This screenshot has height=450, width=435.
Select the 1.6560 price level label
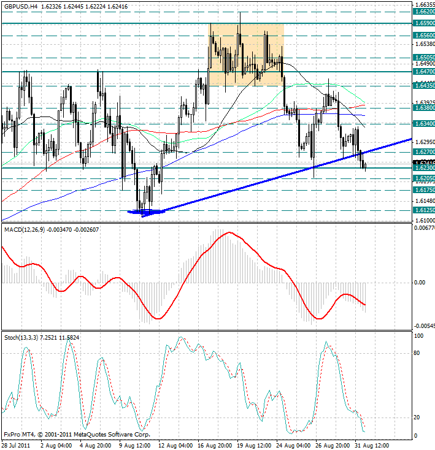(424, 36)
